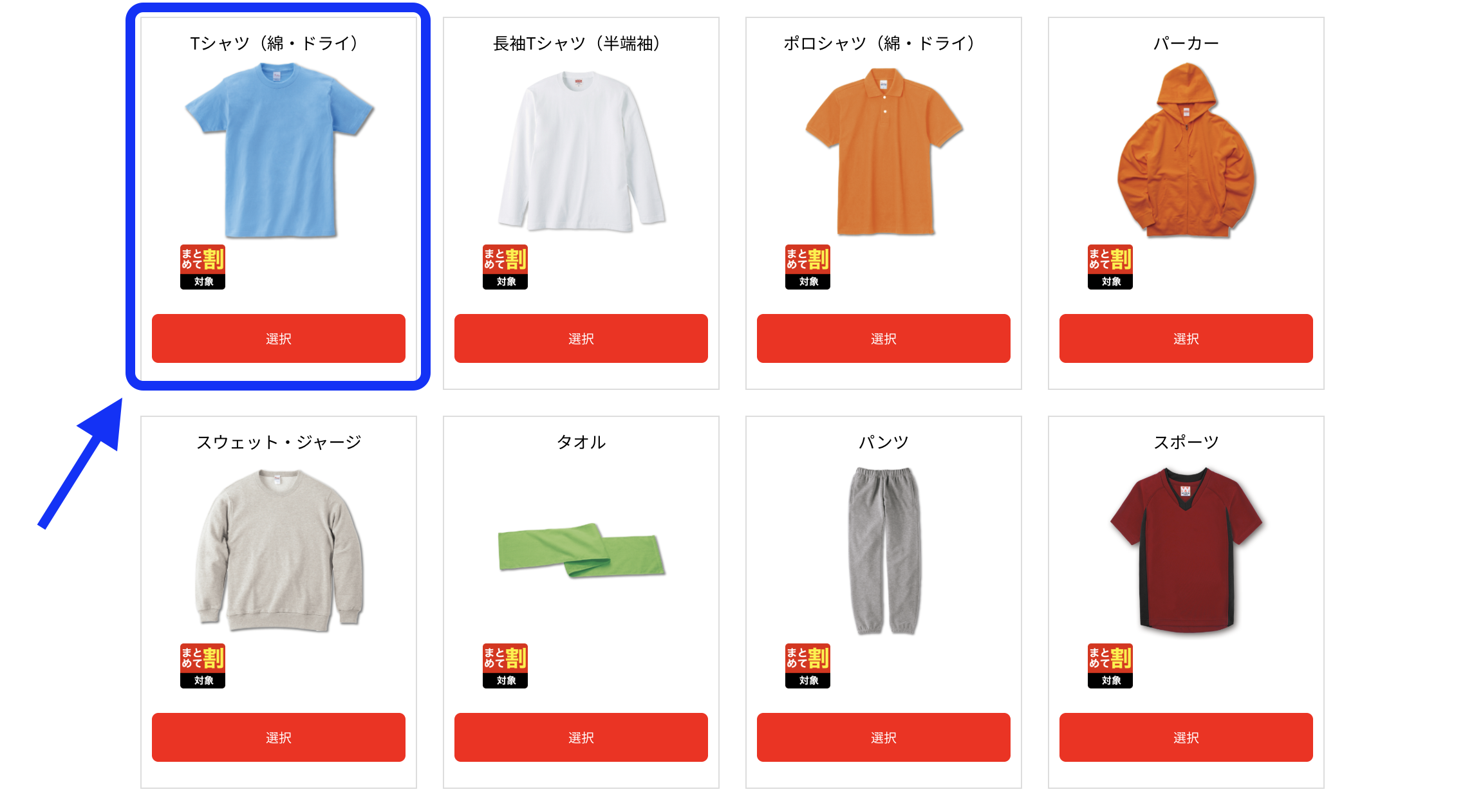Click the まとめ割 badge under the gray pants
Image resolution: width=1474 pixels, height=812 pixels.
[x=808, y=666]
